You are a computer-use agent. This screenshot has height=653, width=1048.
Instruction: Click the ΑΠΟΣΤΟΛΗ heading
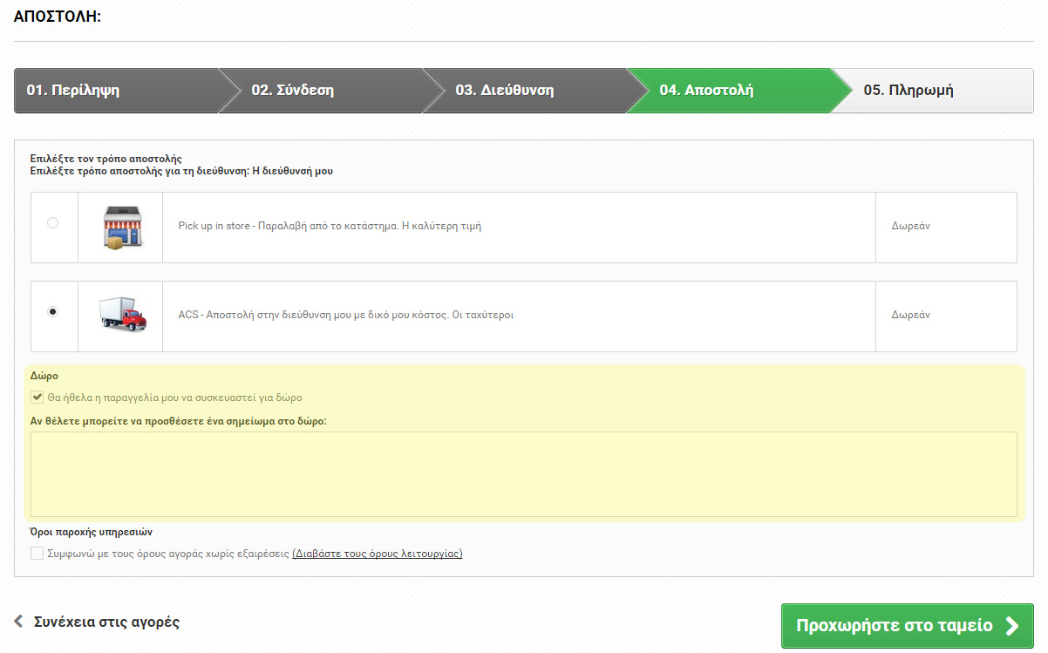(58, 17)
